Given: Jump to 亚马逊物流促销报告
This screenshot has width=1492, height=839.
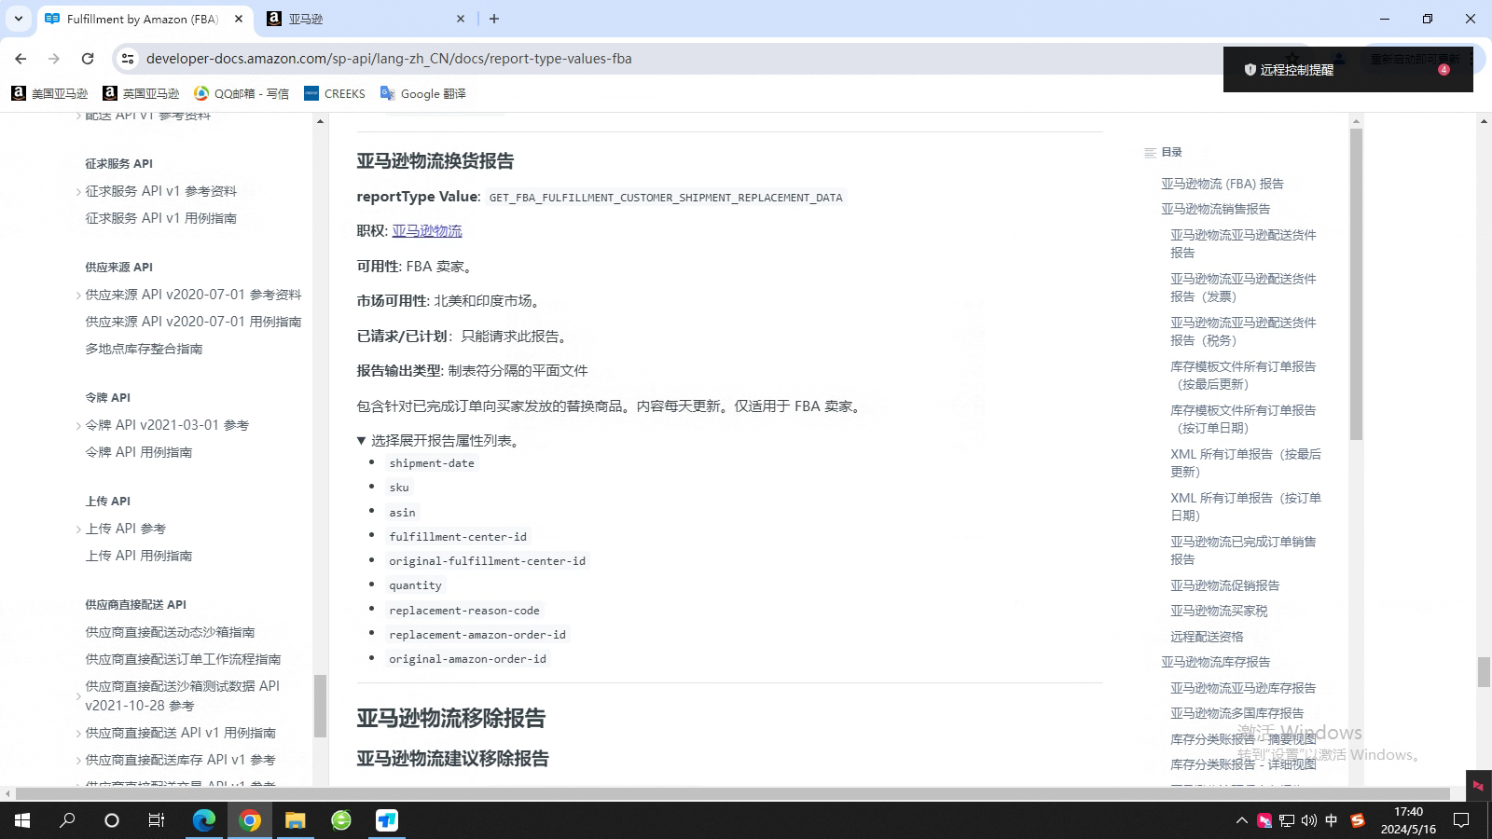Looking at the screenshot, I should pyautogui.click(x=1224, y=585).
